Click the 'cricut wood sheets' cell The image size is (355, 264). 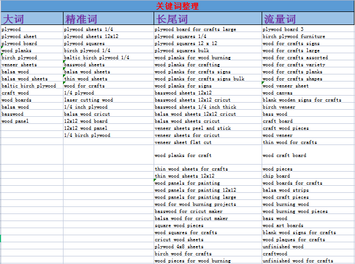(208, 240)
